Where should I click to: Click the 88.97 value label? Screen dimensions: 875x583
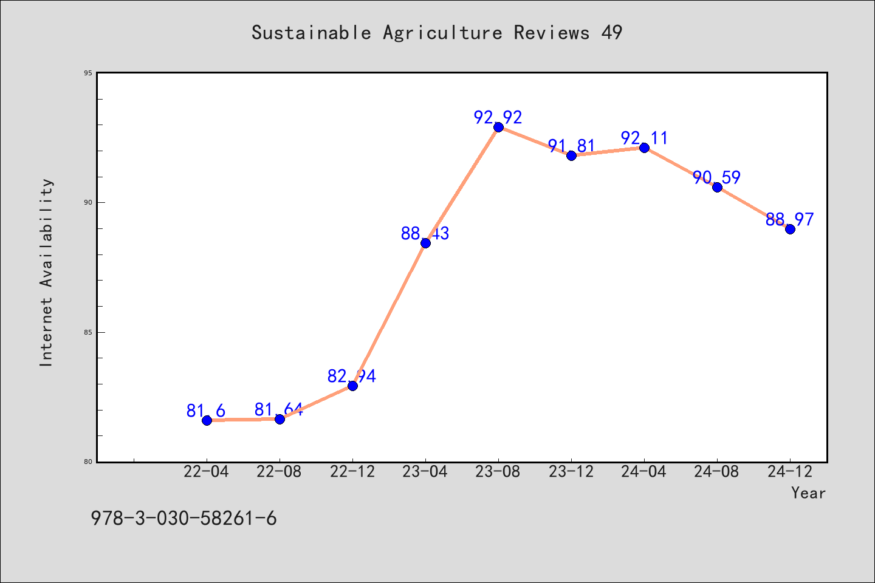(789, 220)
